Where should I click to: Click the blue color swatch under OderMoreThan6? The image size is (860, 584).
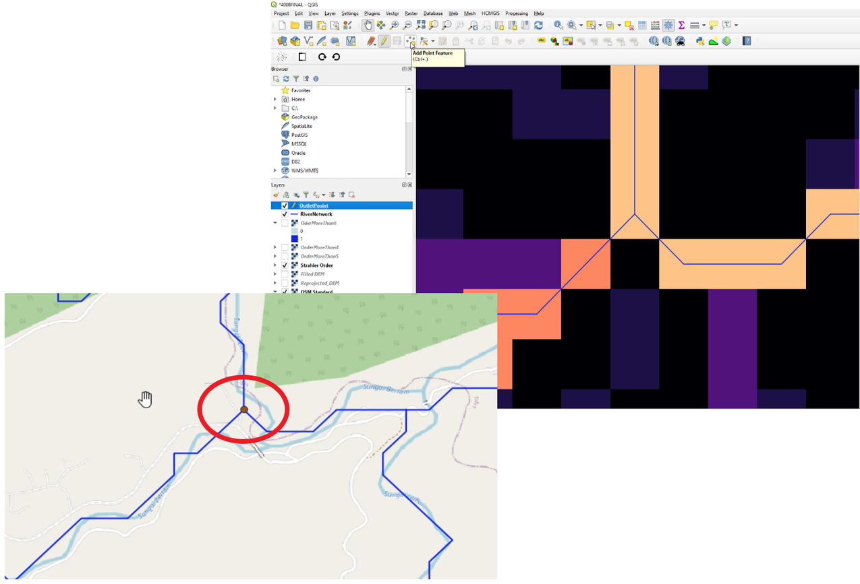[x=294, y=238]
